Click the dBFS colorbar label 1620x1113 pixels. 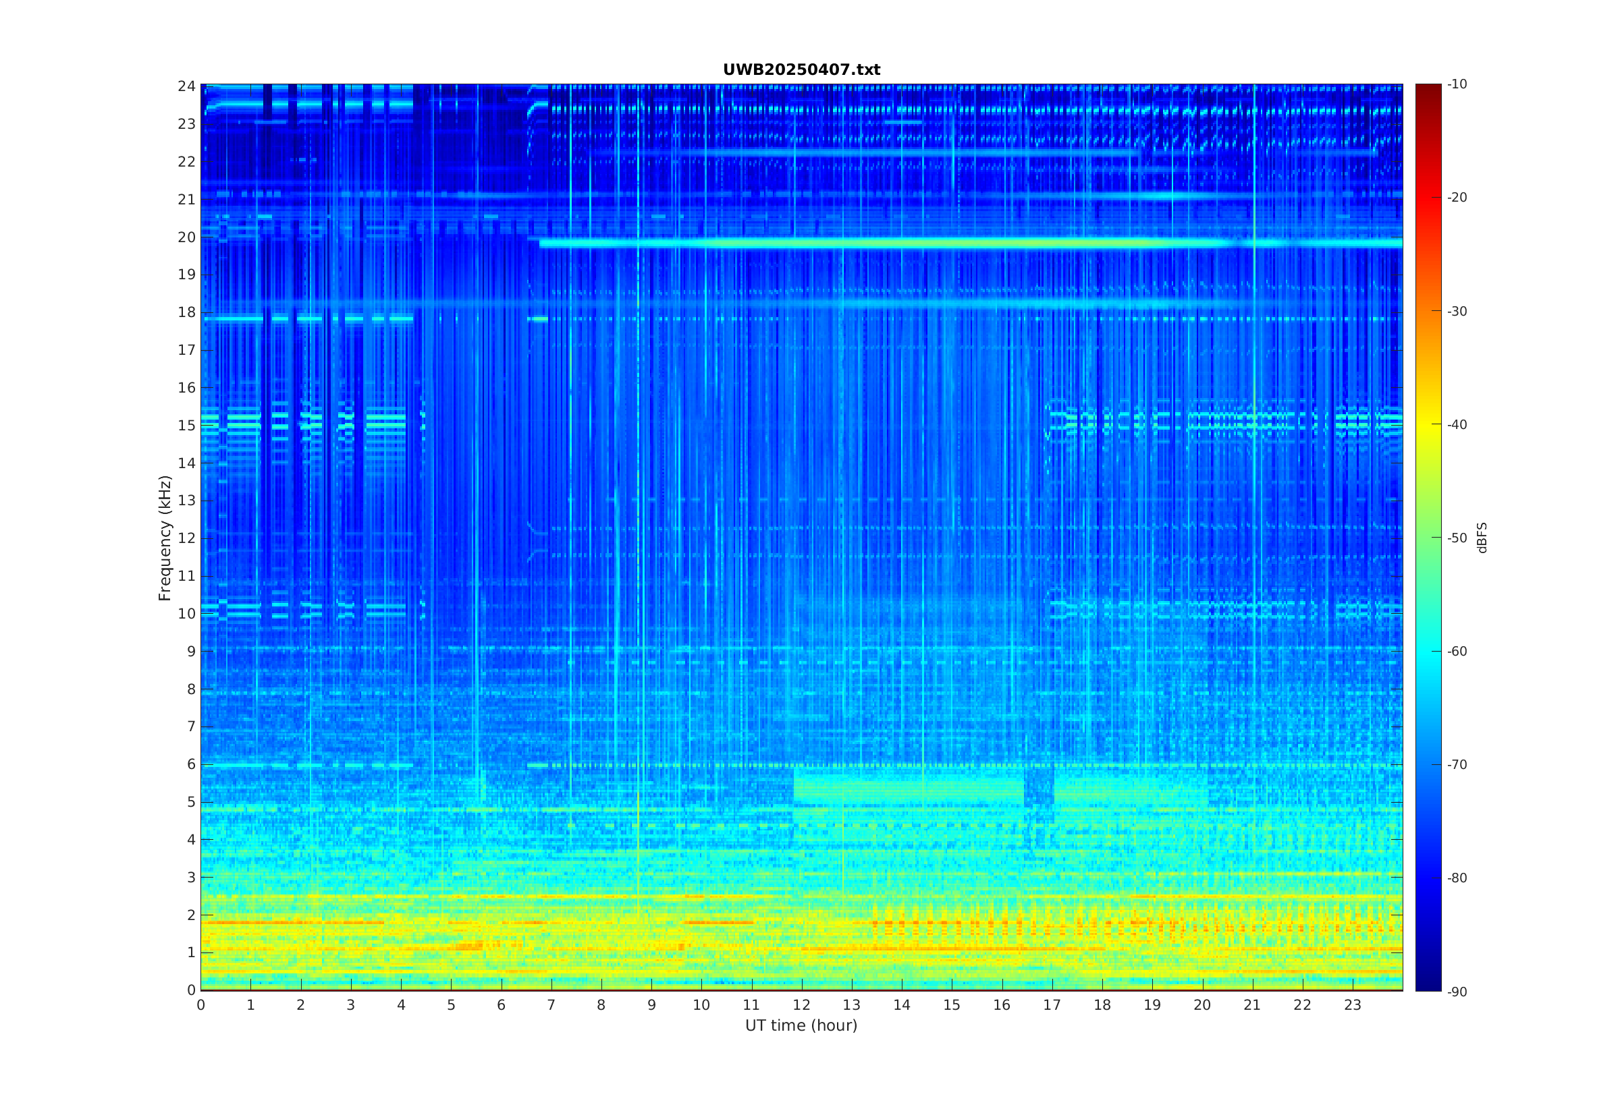[x=1482, y=538]
